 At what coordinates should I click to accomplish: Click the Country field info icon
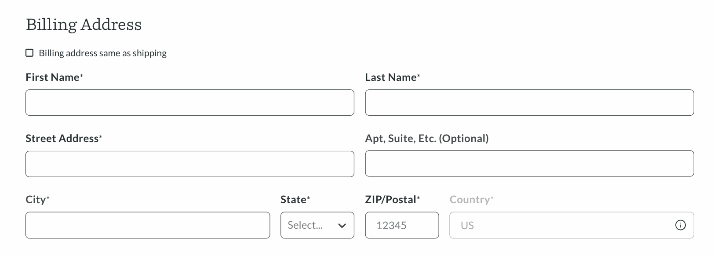point(680,225)
